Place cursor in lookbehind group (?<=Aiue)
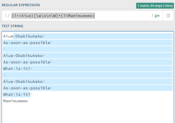This screenshot has width=175, height=123. tap(22, 16)
